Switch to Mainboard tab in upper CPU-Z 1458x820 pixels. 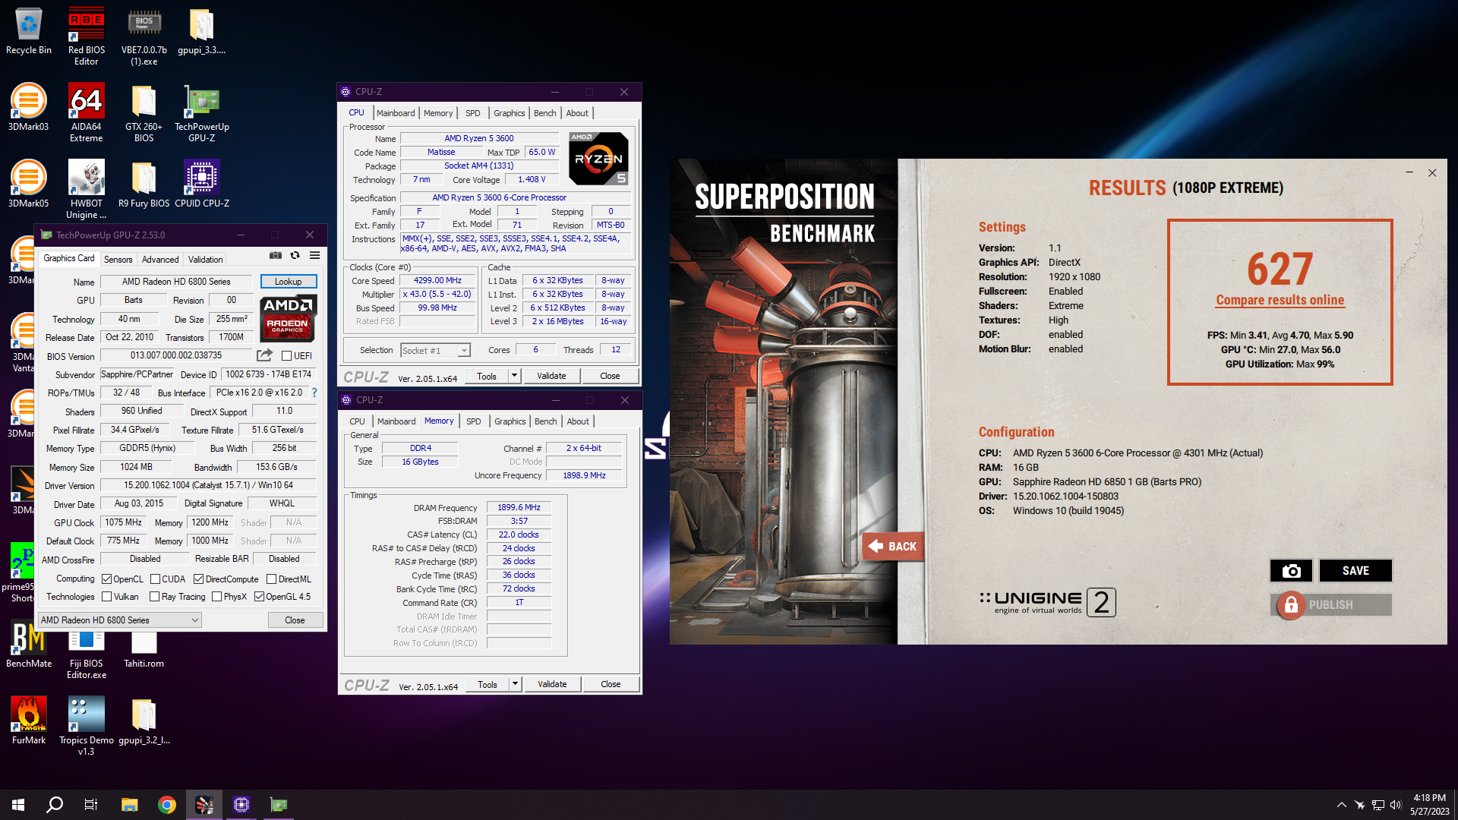tap(396, 113)
